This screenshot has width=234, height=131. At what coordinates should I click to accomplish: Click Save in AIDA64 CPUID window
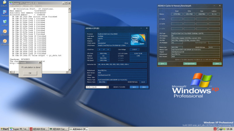134,87
